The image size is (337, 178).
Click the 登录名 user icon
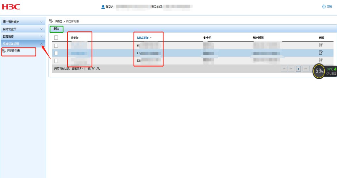(x=103, y=7)
